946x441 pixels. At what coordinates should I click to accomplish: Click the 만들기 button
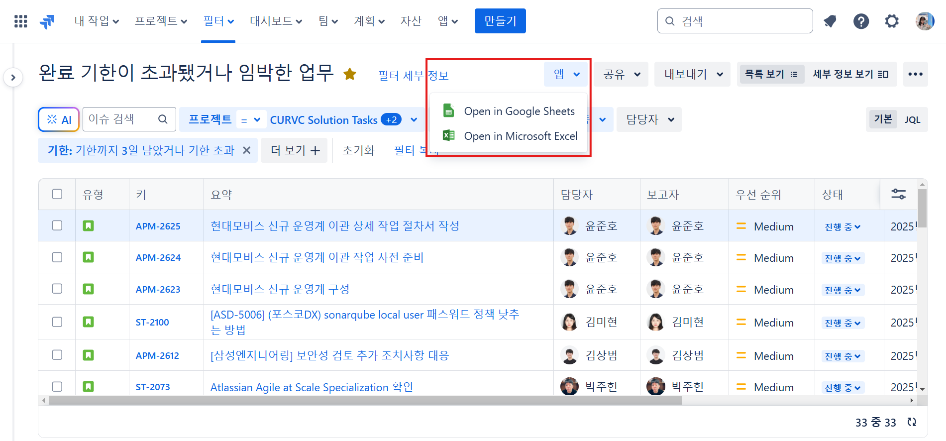coord(500,21)
